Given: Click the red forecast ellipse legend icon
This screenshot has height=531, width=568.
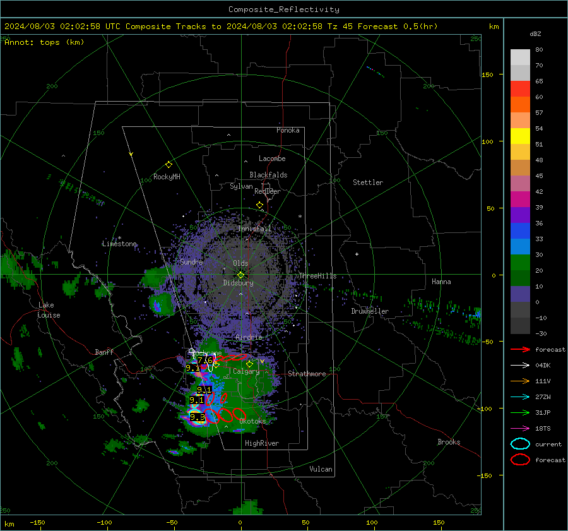Looking at the screenshot, I should pyautogui.click(x=520, y=460).
